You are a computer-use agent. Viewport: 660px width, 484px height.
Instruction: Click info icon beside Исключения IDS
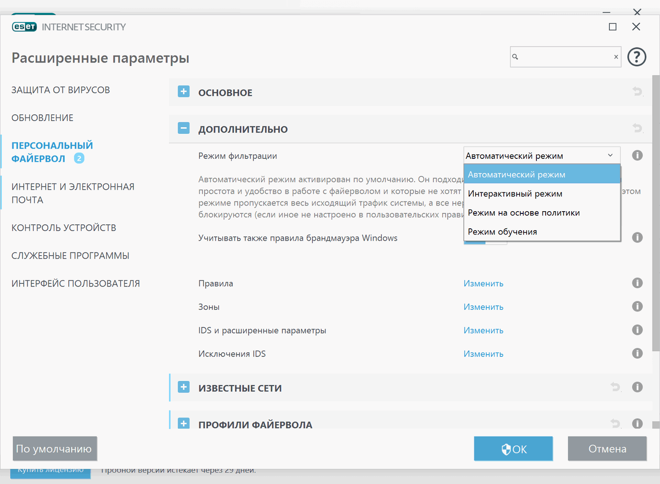637,353
